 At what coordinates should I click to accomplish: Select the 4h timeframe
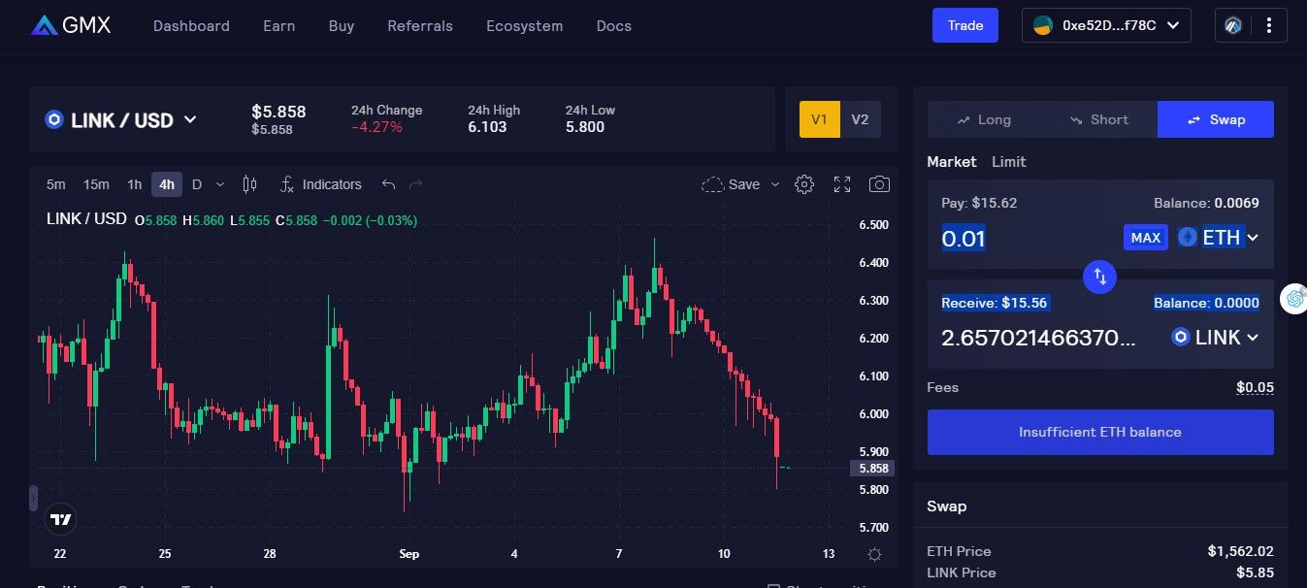pos(167,184)
